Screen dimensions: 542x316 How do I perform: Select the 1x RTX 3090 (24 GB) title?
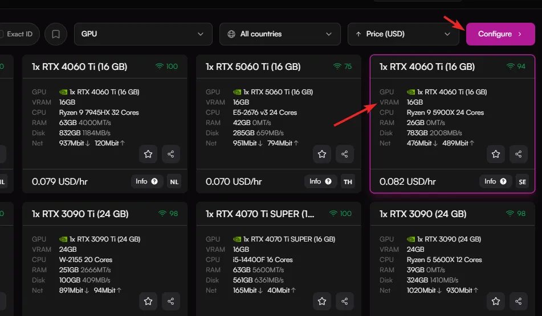pyautogui.click(x=423, y=214)
